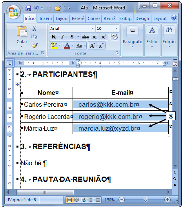Open the Referências ribbon tab
Screen dimensions: 184x208
tap(78, 18)
